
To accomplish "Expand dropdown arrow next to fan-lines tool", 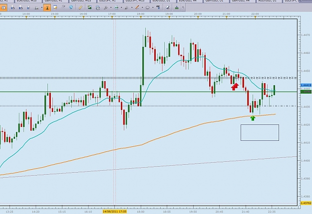I will (x=132, y=8).
